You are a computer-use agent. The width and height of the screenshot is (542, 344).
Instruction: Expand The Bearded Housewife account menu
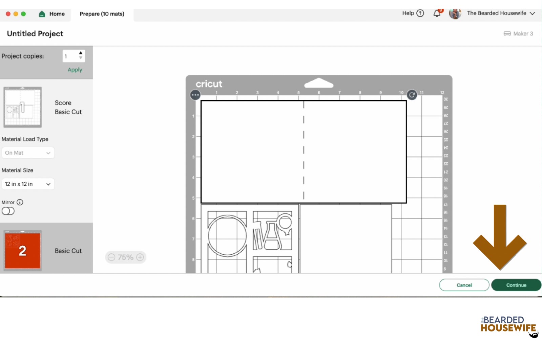[x=532, y=13]
